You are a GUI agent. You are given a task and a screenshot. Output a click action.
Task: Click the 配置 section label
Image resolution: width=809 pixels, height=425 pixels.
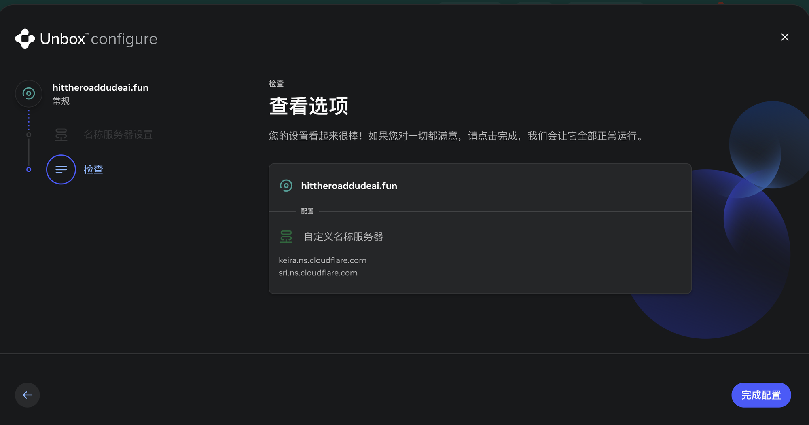click(x=307, y=211)
